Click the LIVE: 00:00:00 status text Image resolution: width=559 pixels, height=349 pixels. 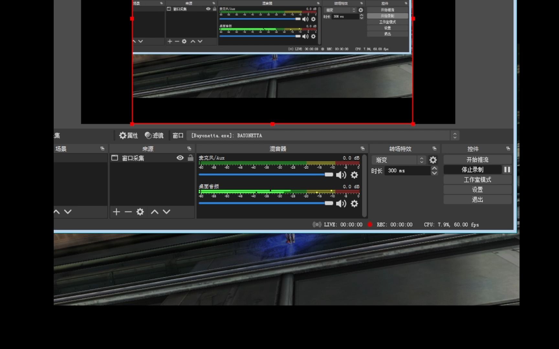coord(343,225)
